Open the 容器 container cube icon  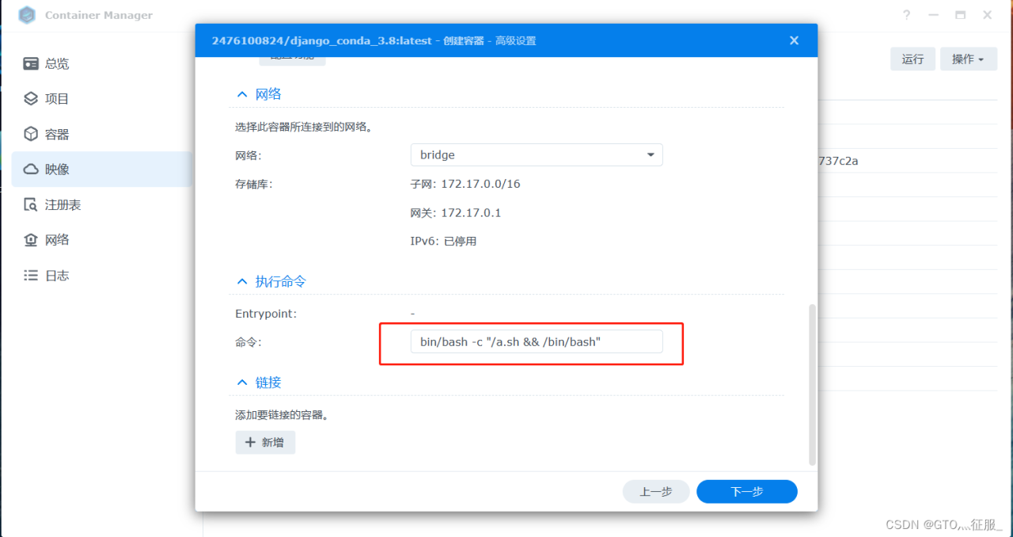coord(31,134)
